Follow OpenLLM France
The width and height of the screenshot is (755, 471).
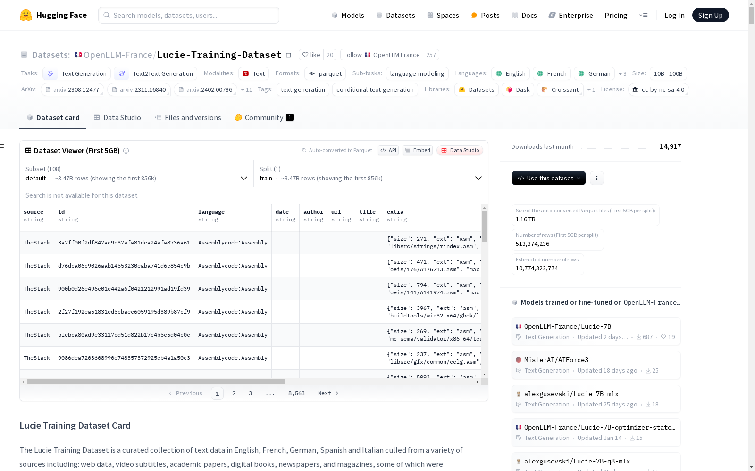coord(382,55)
